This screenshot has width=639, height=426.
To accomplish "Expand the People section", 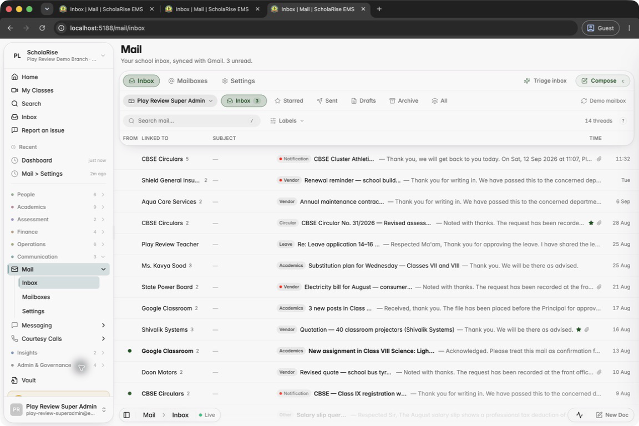I will click(58, 195).
